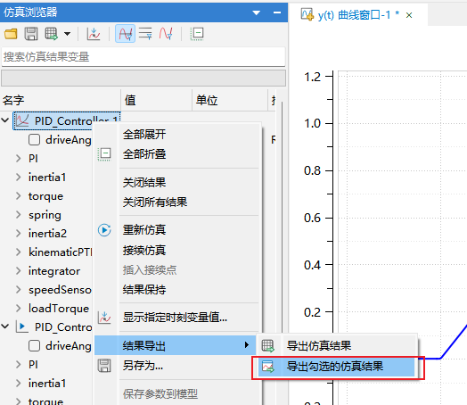Expand the second inertia1 node
The width and height of the screenshot is (467, 405).
[x=19, y=384]
